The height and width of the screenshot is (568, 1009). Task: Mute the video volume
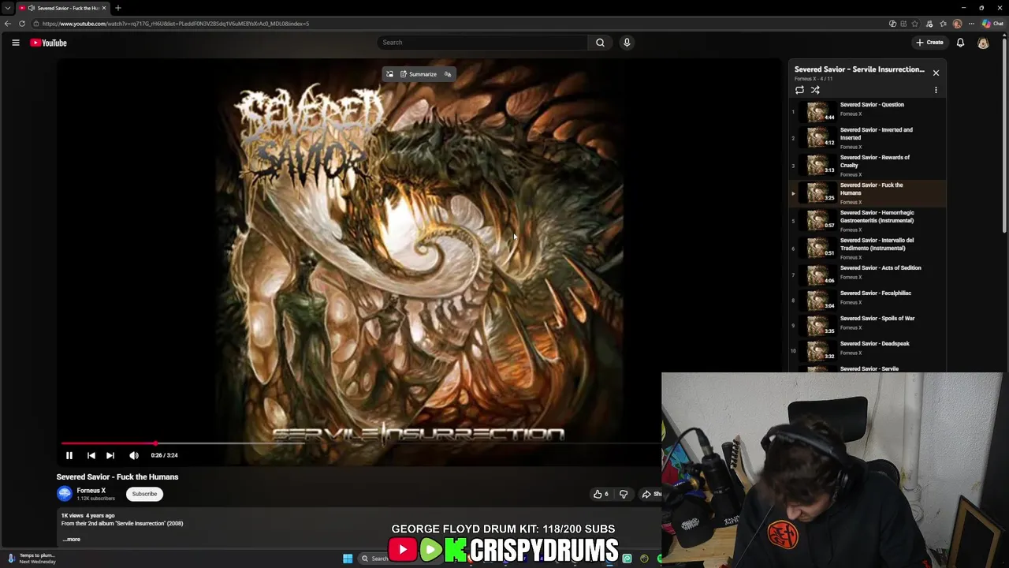(134, 455)
